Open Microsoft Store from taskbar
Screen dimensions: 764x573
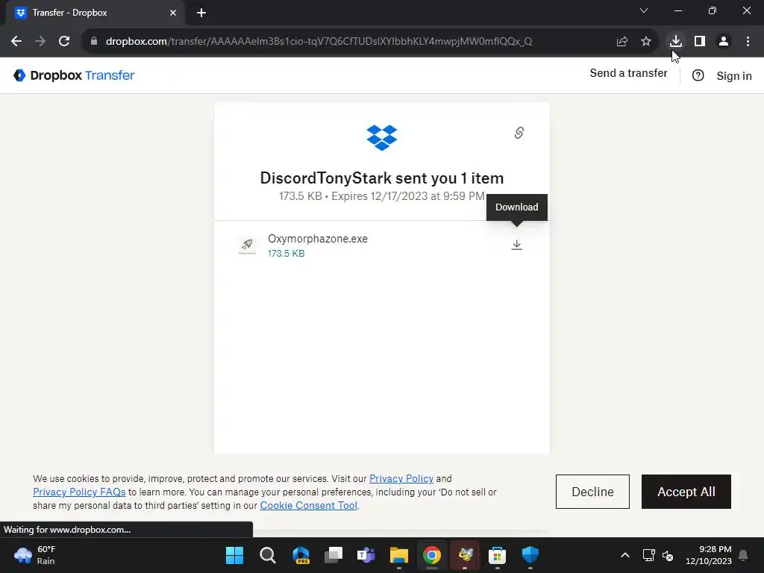click(x=497, y=555)
